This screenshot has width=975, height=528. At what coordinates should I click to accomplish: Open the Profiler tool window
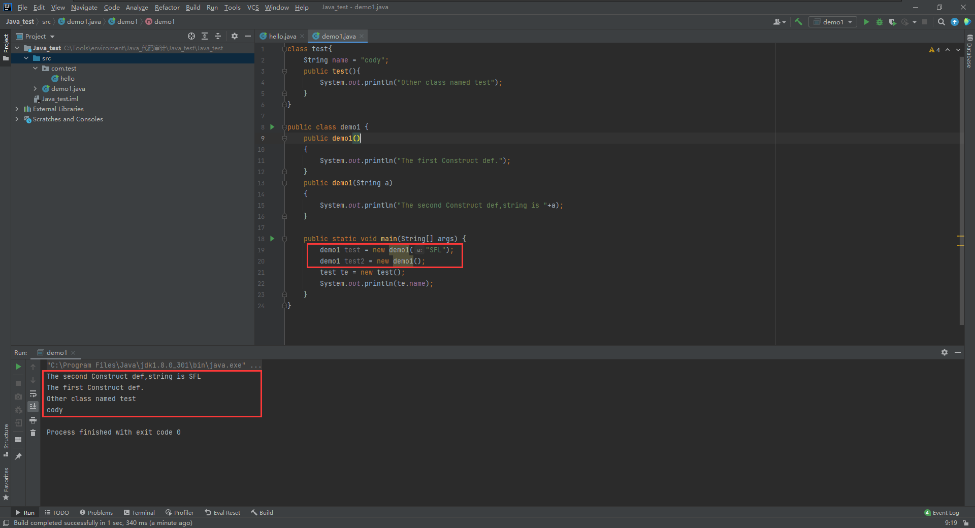(180, 513)
